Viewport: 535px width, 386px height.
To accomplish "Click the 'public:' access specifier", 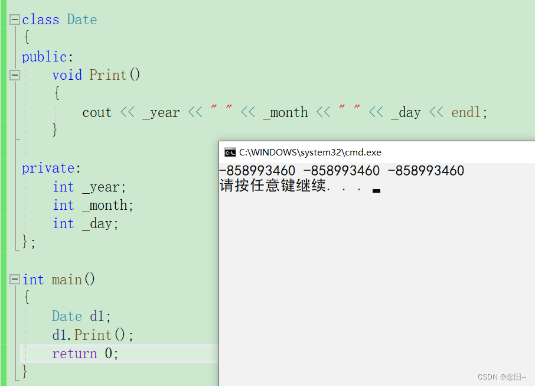I will point(48,57).
